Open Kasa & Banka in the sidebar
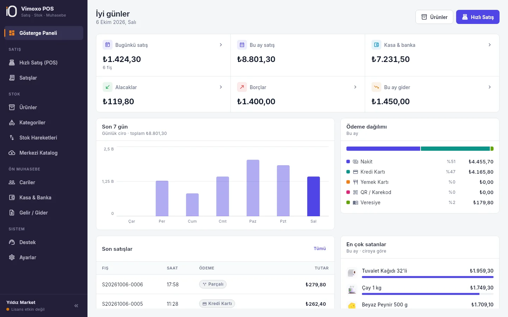This screenshot has height=317, width=508. pyautogui.click(x=44, y=198)
